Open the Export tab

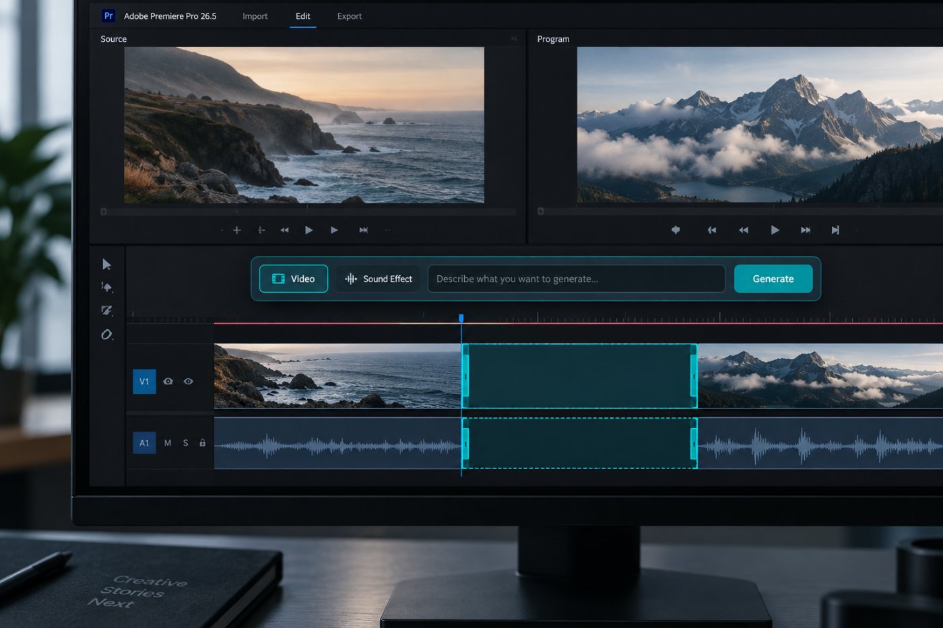(350, 16)
